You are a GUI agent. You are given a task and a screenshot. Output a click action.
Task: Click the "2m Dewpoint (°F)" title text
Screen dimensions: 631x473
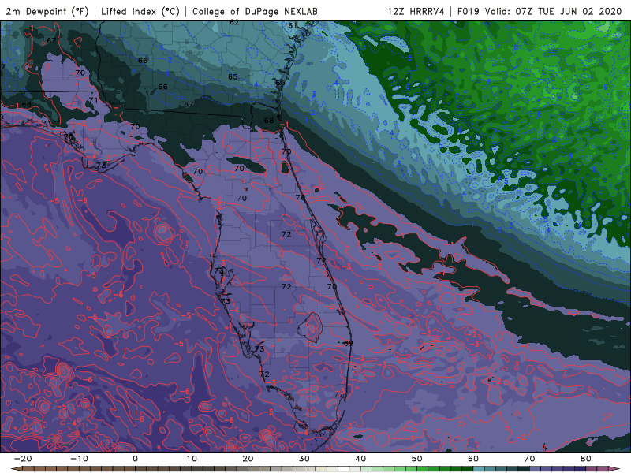coord(47,11)
